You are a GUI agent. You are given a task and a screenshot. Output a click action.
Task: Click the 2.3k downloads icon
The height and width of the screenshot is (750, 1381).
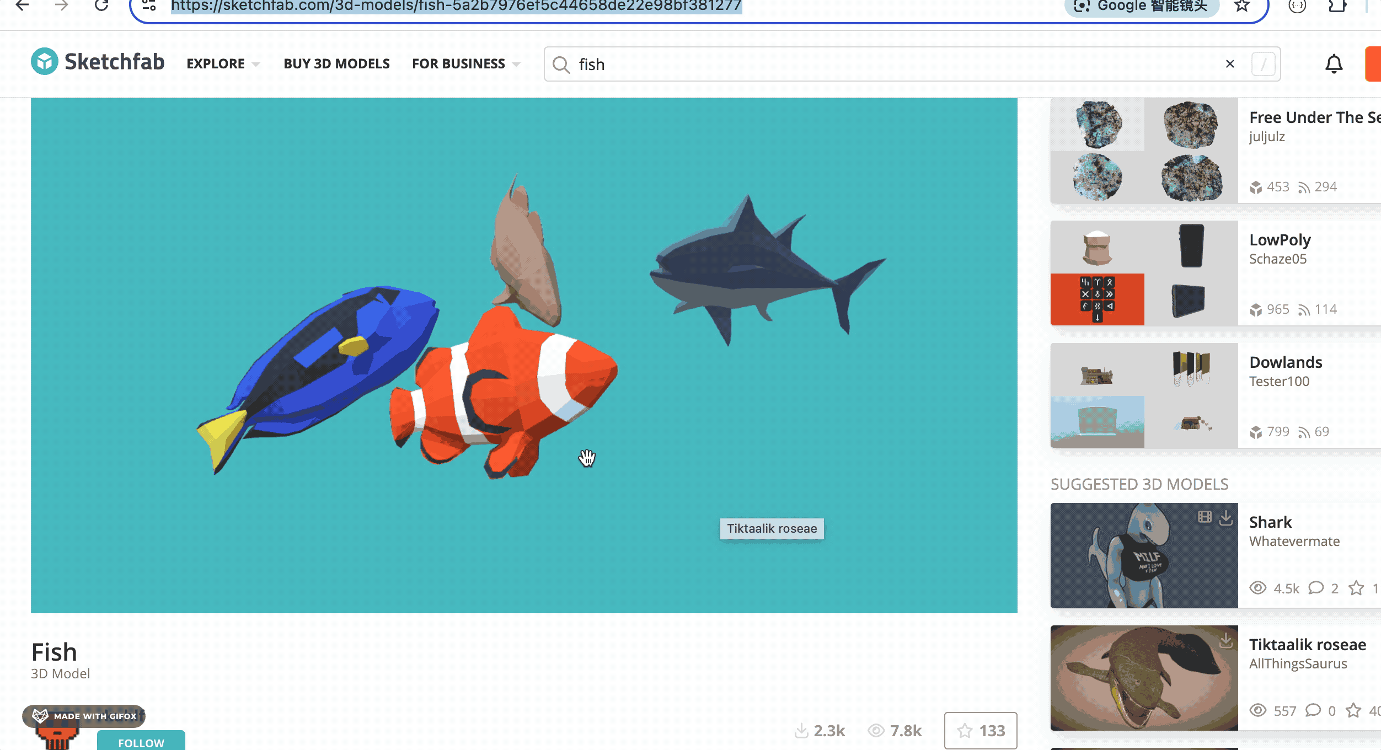[x=801, y=731]
